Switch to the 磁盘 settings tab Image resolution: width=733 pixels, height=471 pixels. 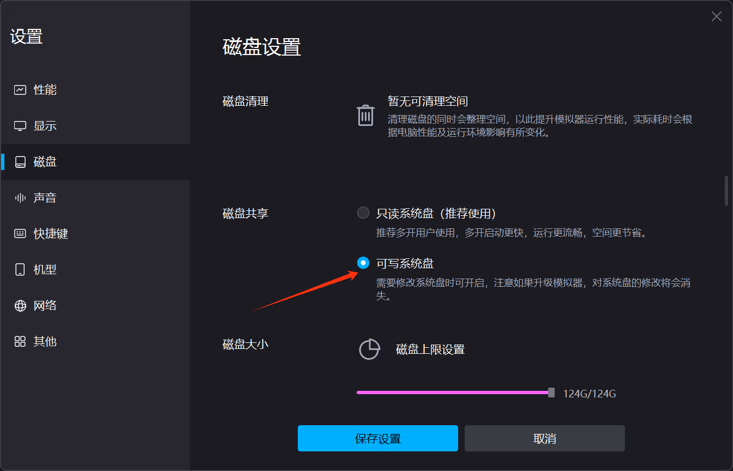point(45,162)
